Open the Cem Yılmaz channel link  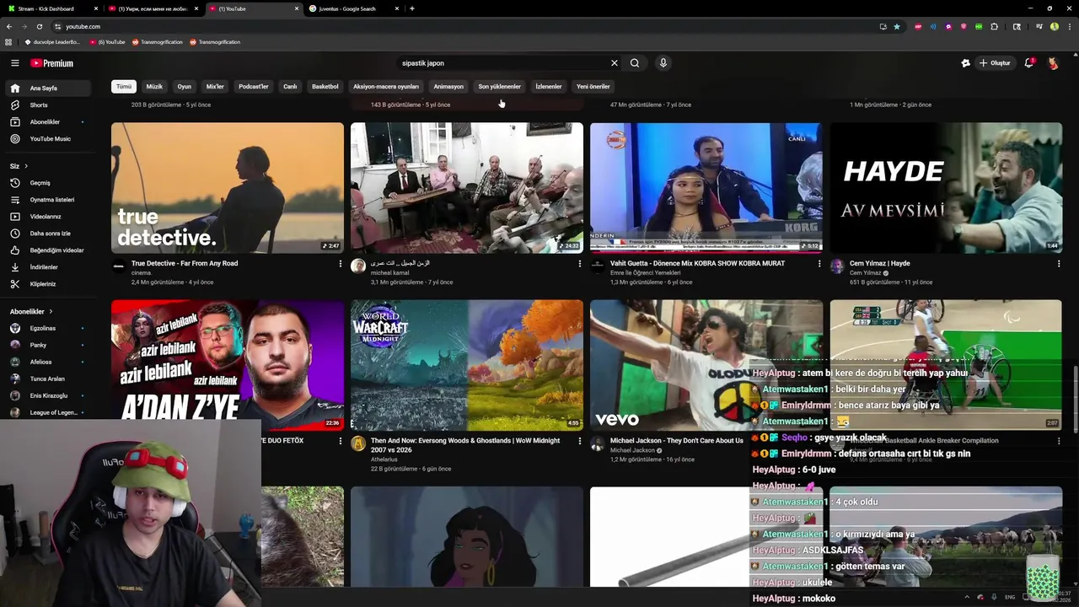[x=866, y=273]
